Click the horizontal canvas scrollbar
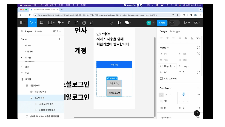225x127 pixels. click(x=114, y=118)
